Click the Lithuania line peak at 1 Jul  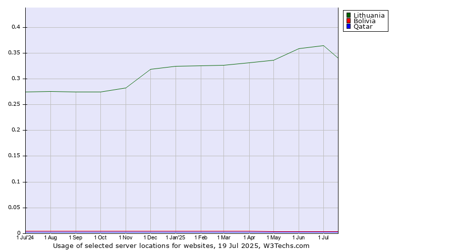click(323, 46)
